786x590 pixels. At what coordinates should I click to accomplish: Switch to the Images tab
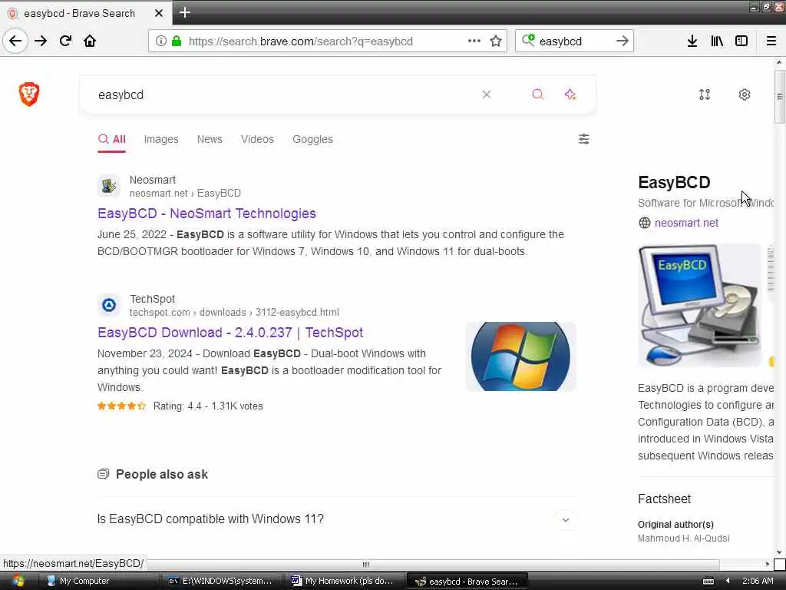(x=161, y=139)
